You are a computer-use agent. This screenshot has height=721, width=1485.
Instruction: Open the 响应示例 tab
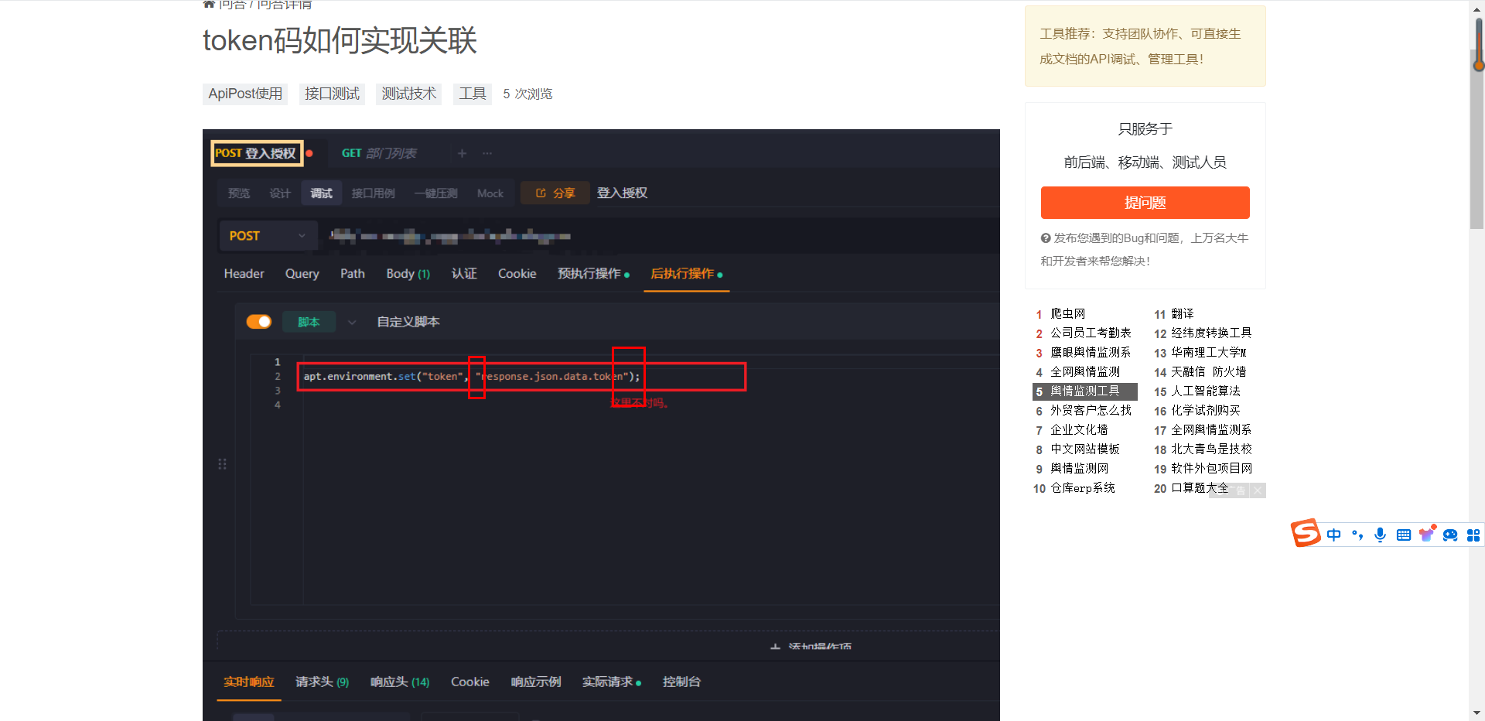pyautogui.click(x=536, y=682)
